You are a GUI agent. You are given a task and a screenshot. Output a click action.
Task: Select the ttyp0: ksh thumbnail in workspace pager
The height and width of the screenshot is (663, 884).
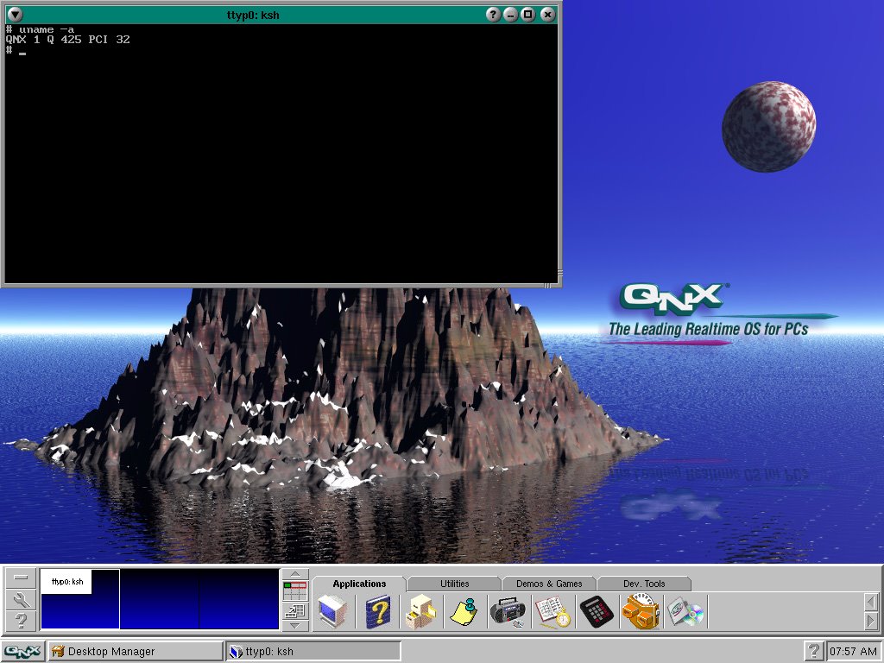[66, 582]
